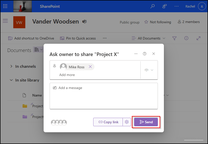Open SharePoint search
This screenshot has width=208, height=144.
pyautogui.click(x=152, y=6)
